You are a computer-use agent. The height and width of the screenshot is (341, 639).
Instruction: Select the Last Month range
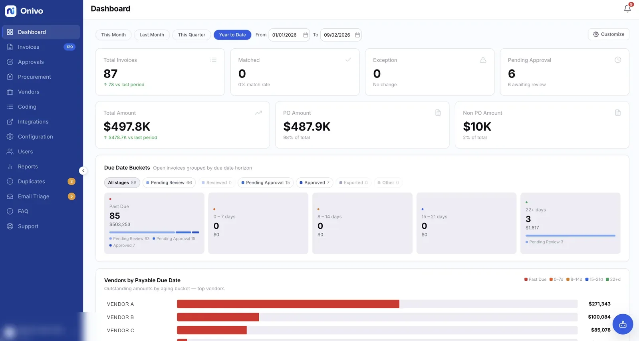tap(152, 35)
